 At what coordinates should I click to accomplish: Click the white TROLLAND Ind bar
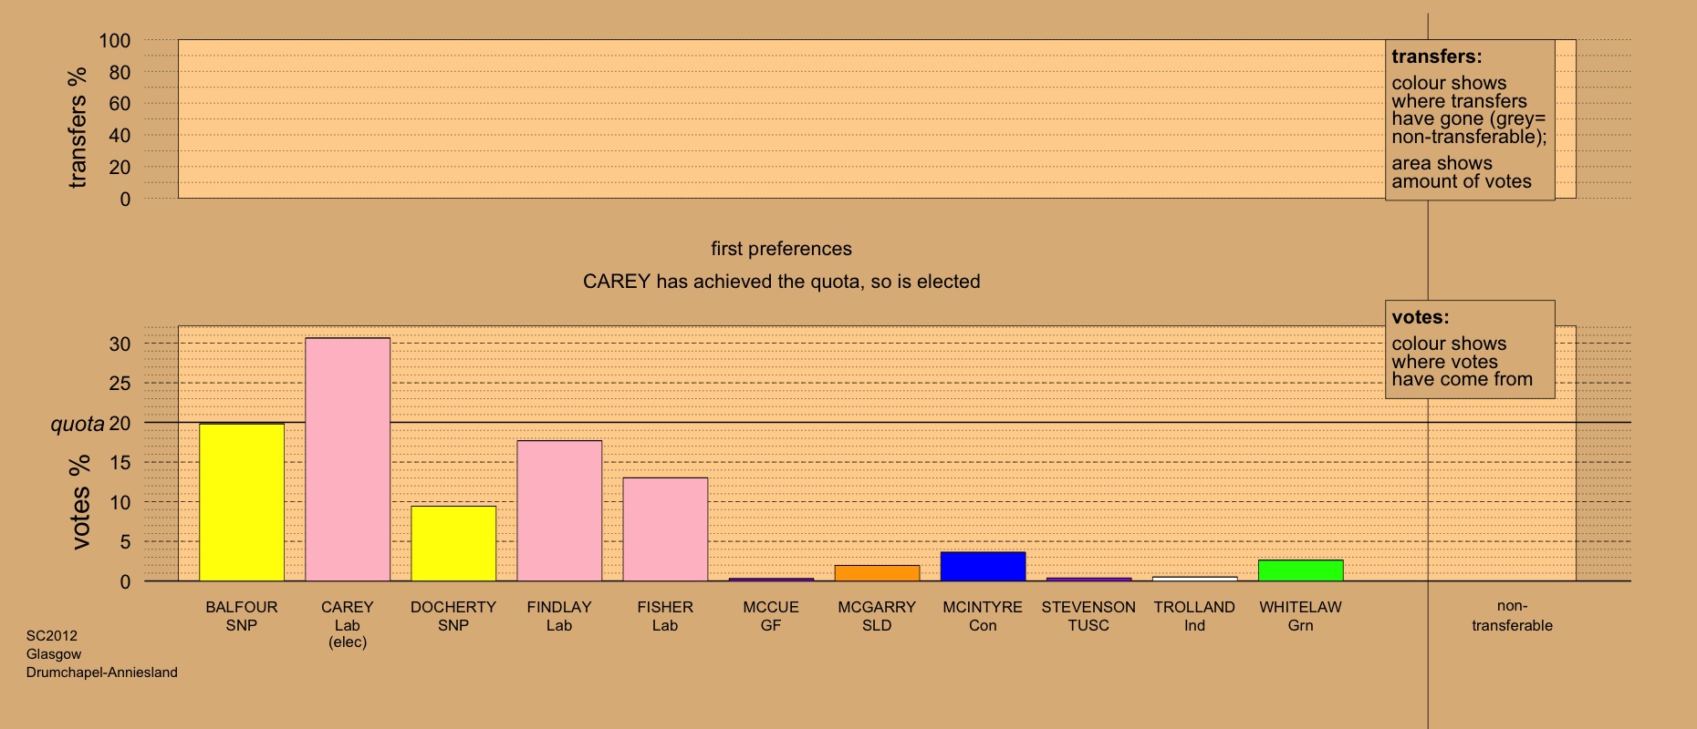coord(1194,579)
